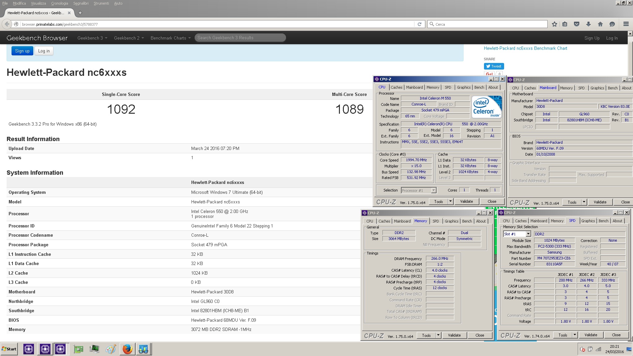Open the Firefox downloads arrow

point(588,24)
